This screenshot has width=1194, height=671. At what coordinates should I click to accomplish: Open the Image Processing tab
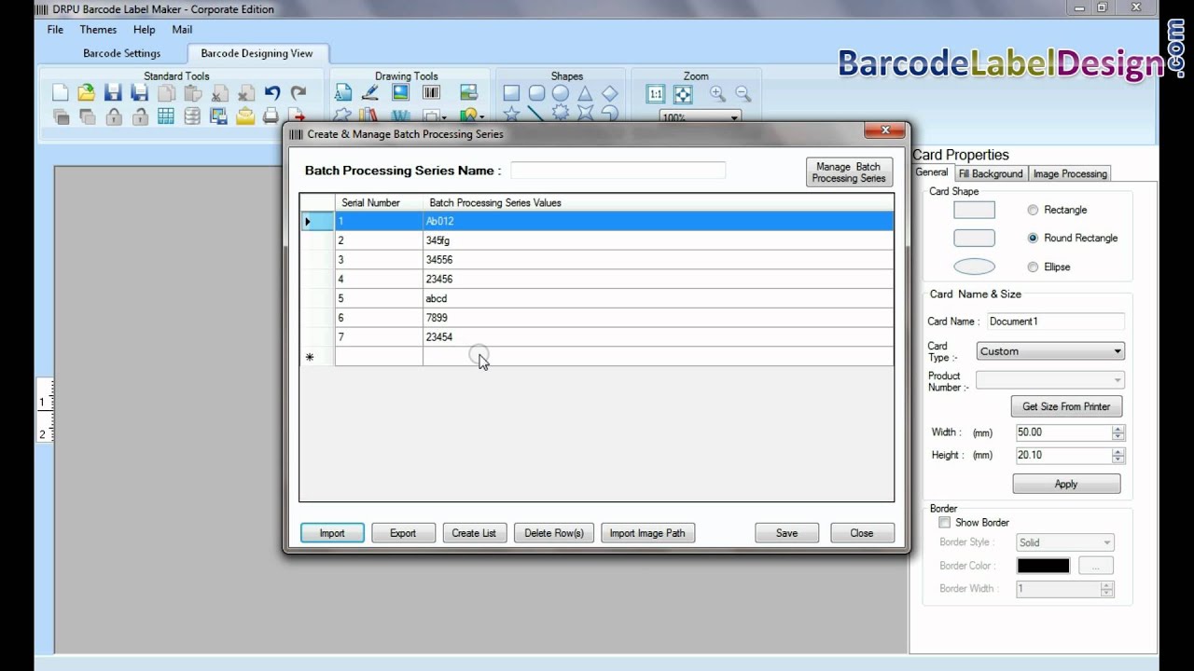click(x=1070, y=173)
